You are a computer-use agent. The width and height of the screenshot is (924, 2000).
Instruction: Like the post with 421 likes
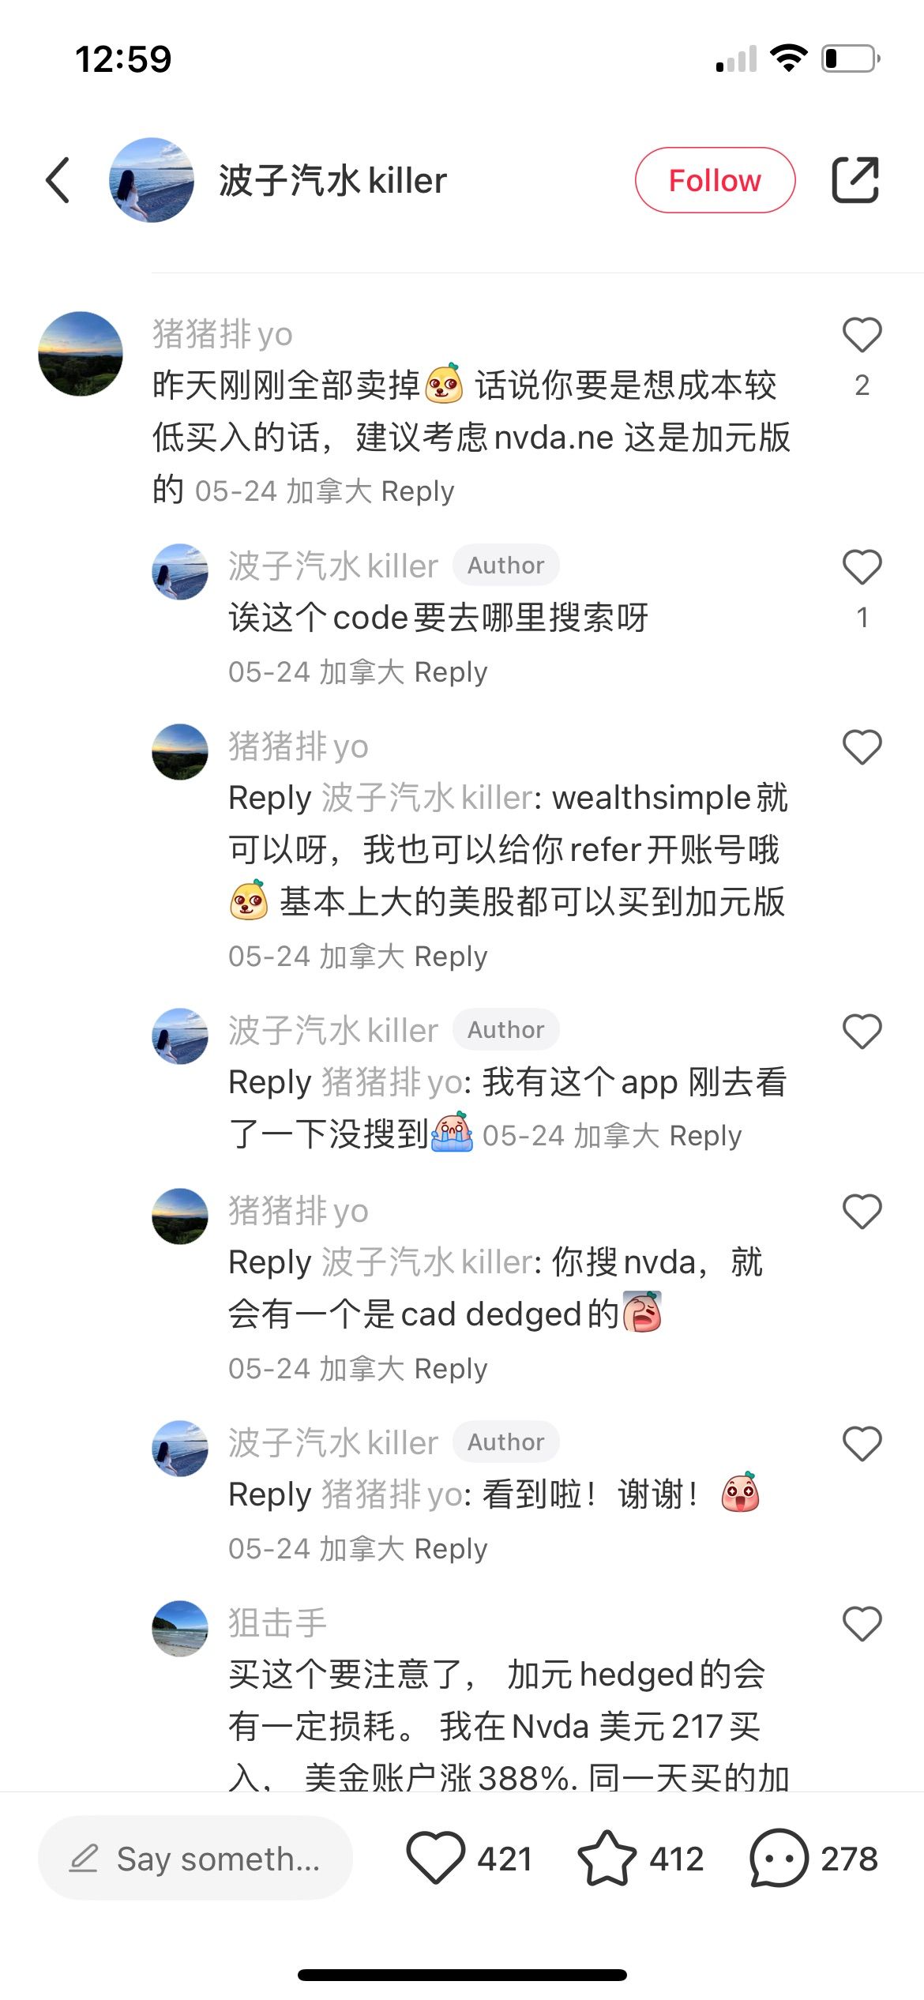click(435, 1858)
